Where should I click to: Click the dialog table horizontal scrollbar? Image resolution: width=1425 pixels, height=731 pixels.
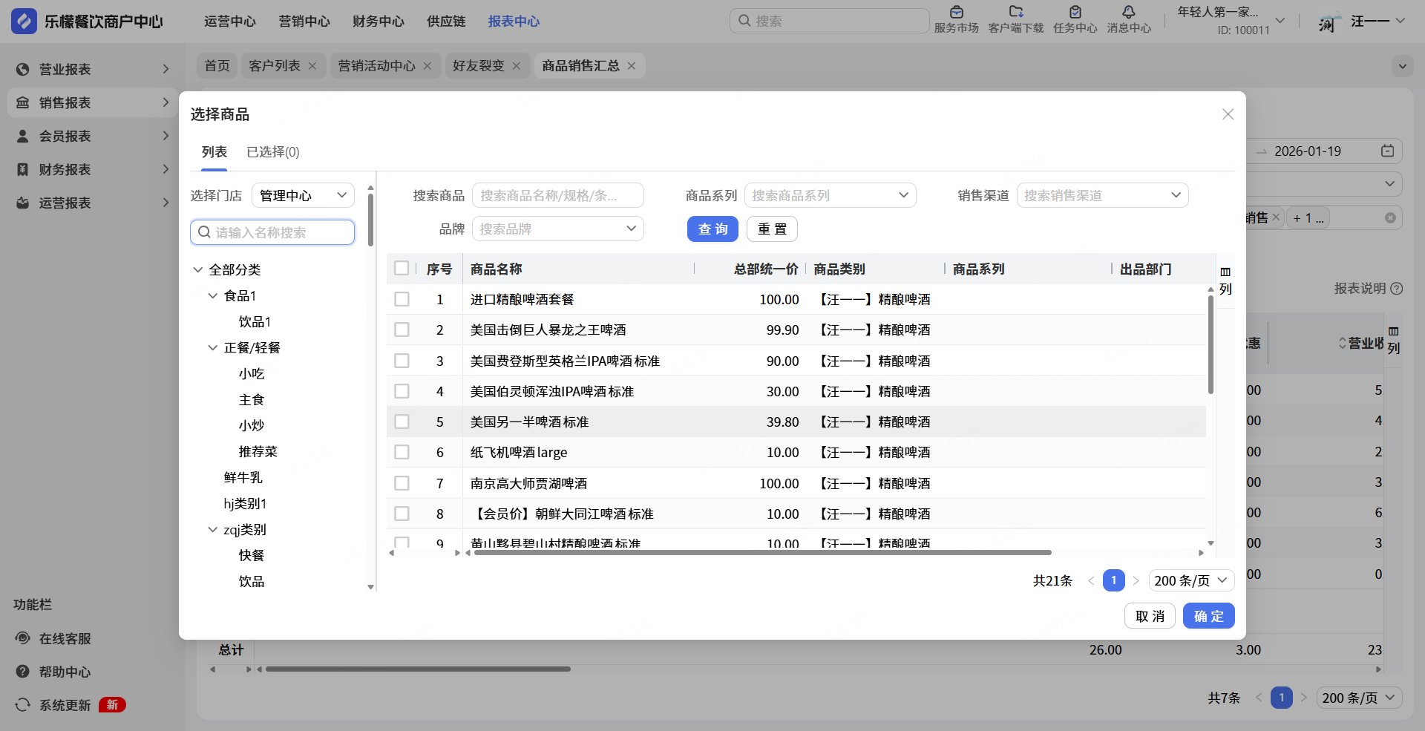click(762, 553)
